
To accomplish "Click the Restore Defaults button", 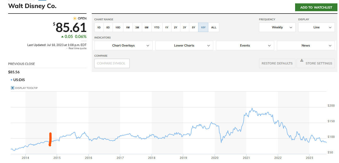I will click(x=277, y=63).
